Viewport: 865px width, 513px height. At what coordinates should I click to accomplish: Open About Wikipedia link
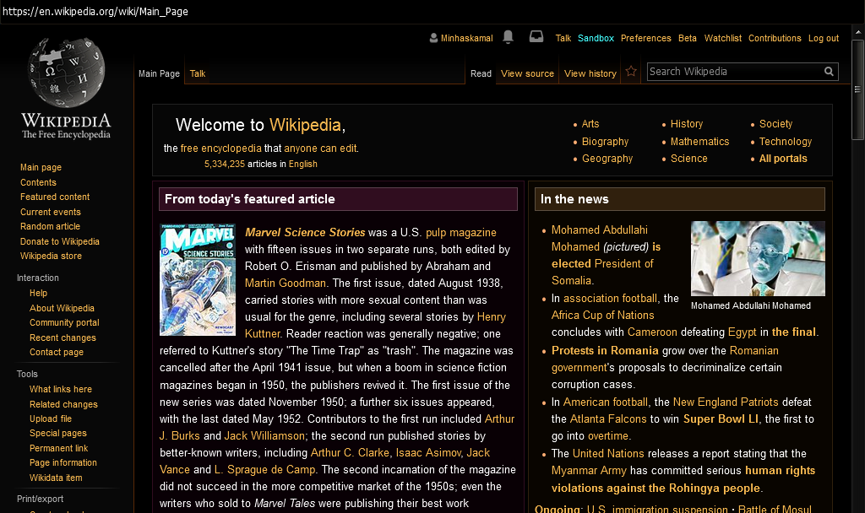62,308
